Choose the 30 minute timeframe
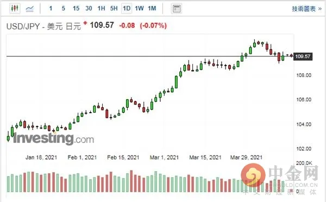The width and height of the screenshot is (326, 202). [89, 9]
